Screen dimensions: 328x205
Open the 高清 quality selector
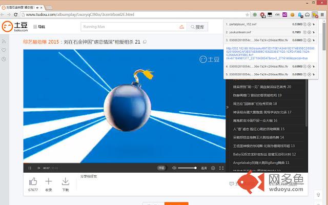point(204,168)
